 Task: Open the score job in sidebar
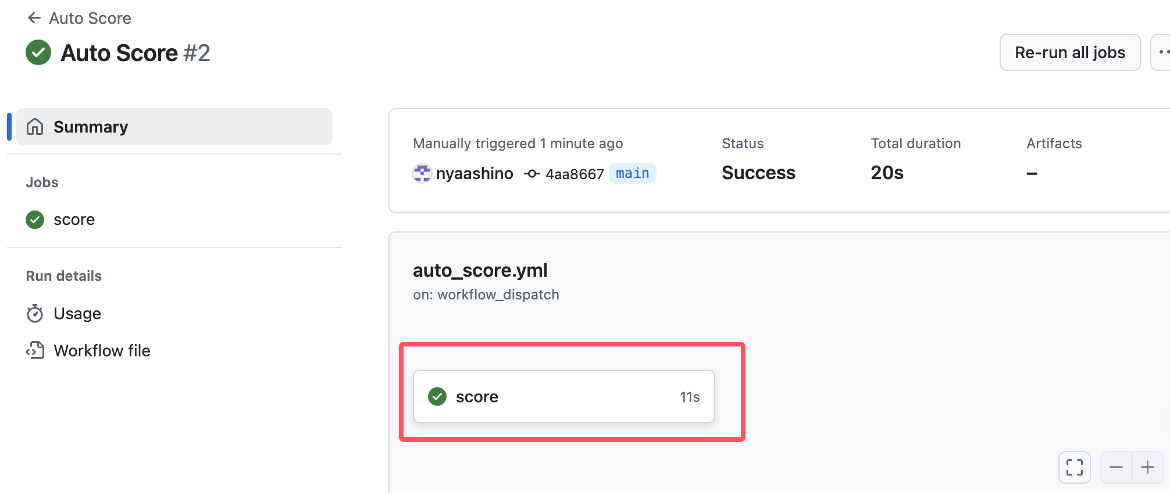(x=74, y=219)
